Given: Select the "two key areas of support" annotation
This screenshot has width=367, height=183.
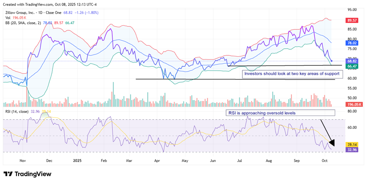Looking at the screenshot, I should pyautogui.click(x=292, y=74).
